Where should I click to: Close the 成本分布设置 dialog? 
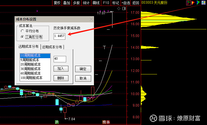(91, 19)
